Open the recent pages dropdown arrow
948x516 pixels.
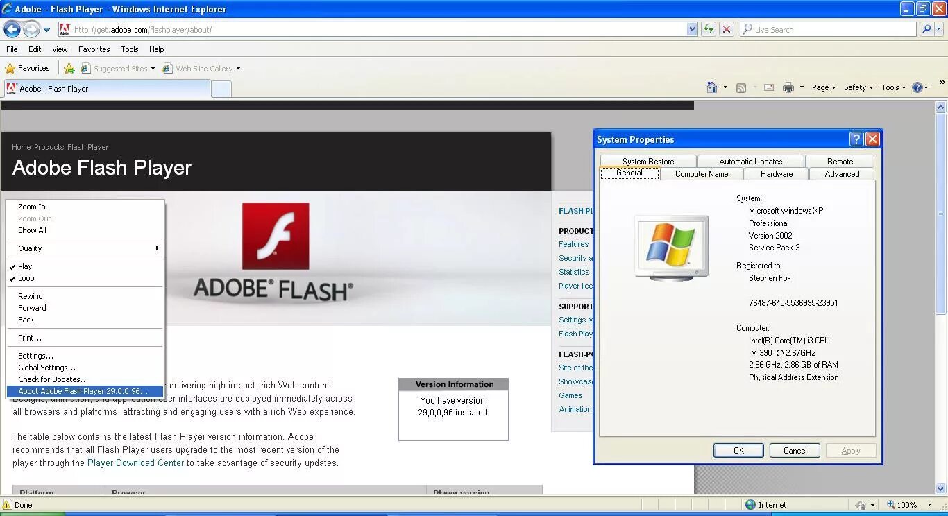46,30
